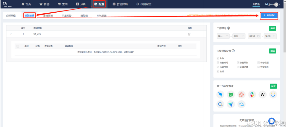This screenshot has width=287, height=128.
Task: Toggle the 告警内容 checkbox
Action: (218, 67)
